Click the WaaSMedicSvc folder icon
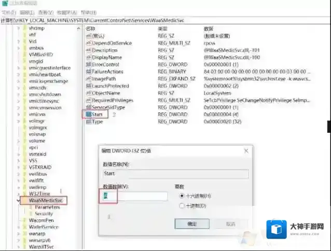 tap(25, 200)
